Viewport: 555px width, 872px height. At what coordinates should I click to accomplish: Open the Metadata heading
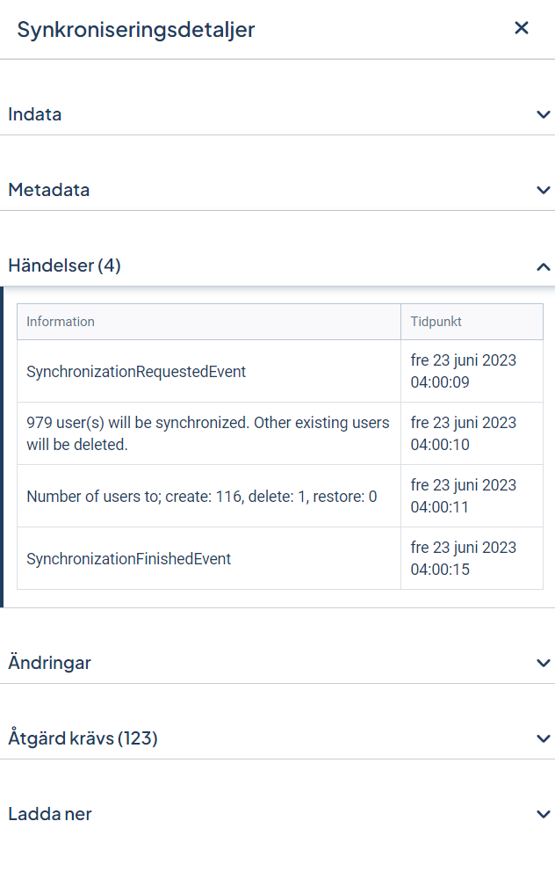coord(49,190)
